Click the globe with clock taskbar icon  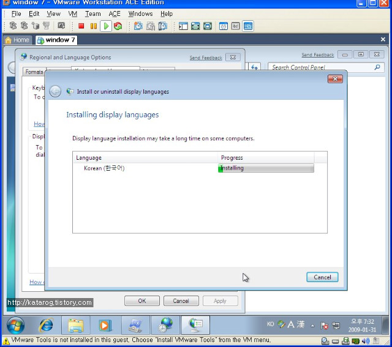[166, 325]
